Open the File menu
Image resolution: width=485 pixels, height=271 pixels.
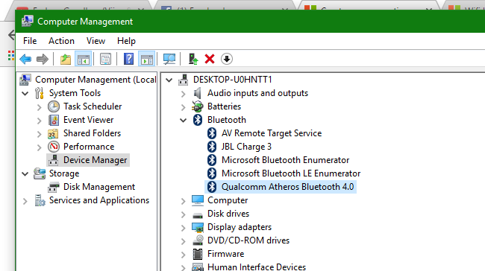click(x=30, y=41)
